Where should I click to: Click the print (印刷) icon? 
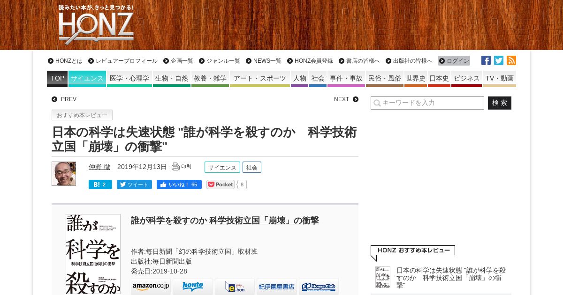[182, 167]
